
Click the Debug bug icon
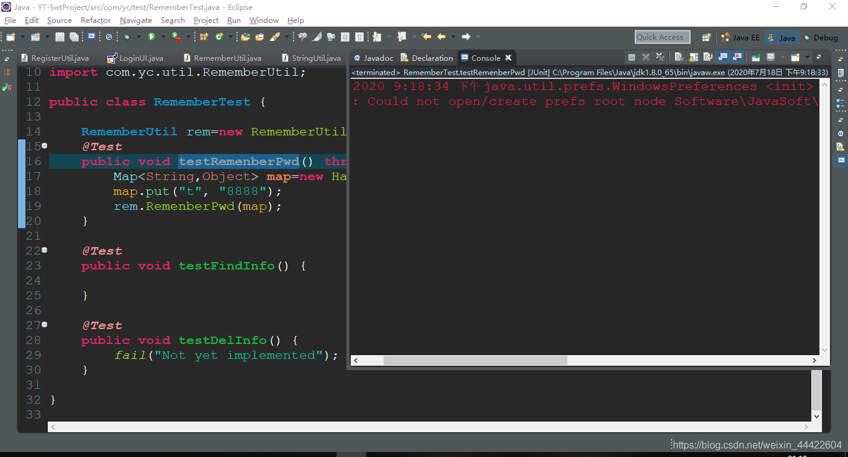[x=127, y=37]
